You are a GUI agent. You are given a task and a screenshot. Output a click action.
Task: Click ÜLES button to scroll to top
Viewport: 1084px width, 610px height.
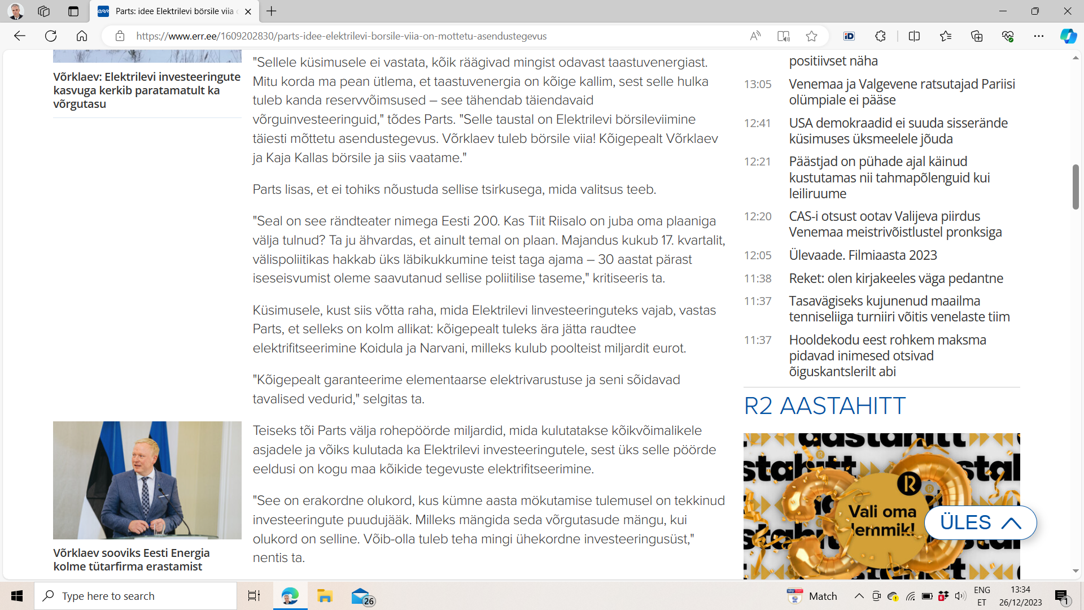980,522
